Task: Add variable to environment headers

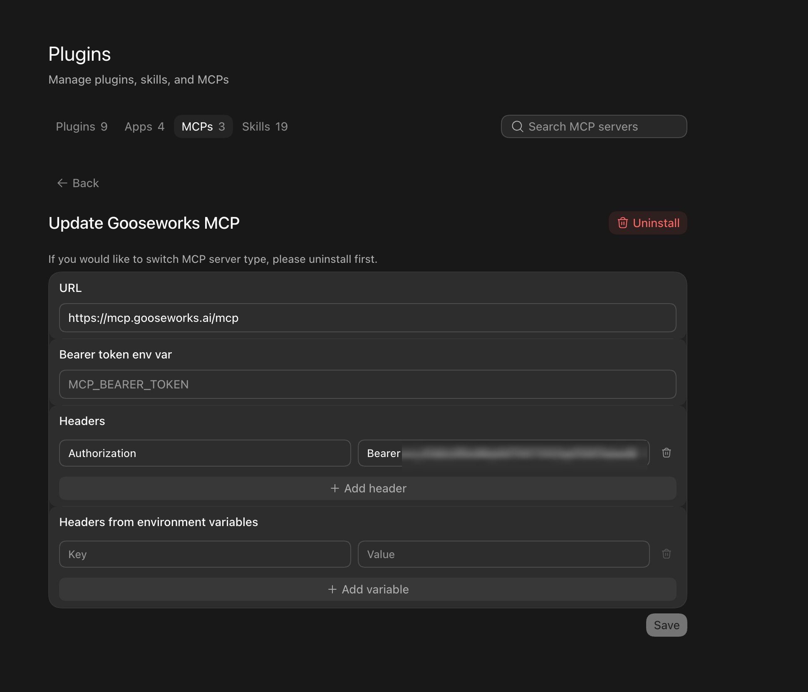Action: [368, 589]
